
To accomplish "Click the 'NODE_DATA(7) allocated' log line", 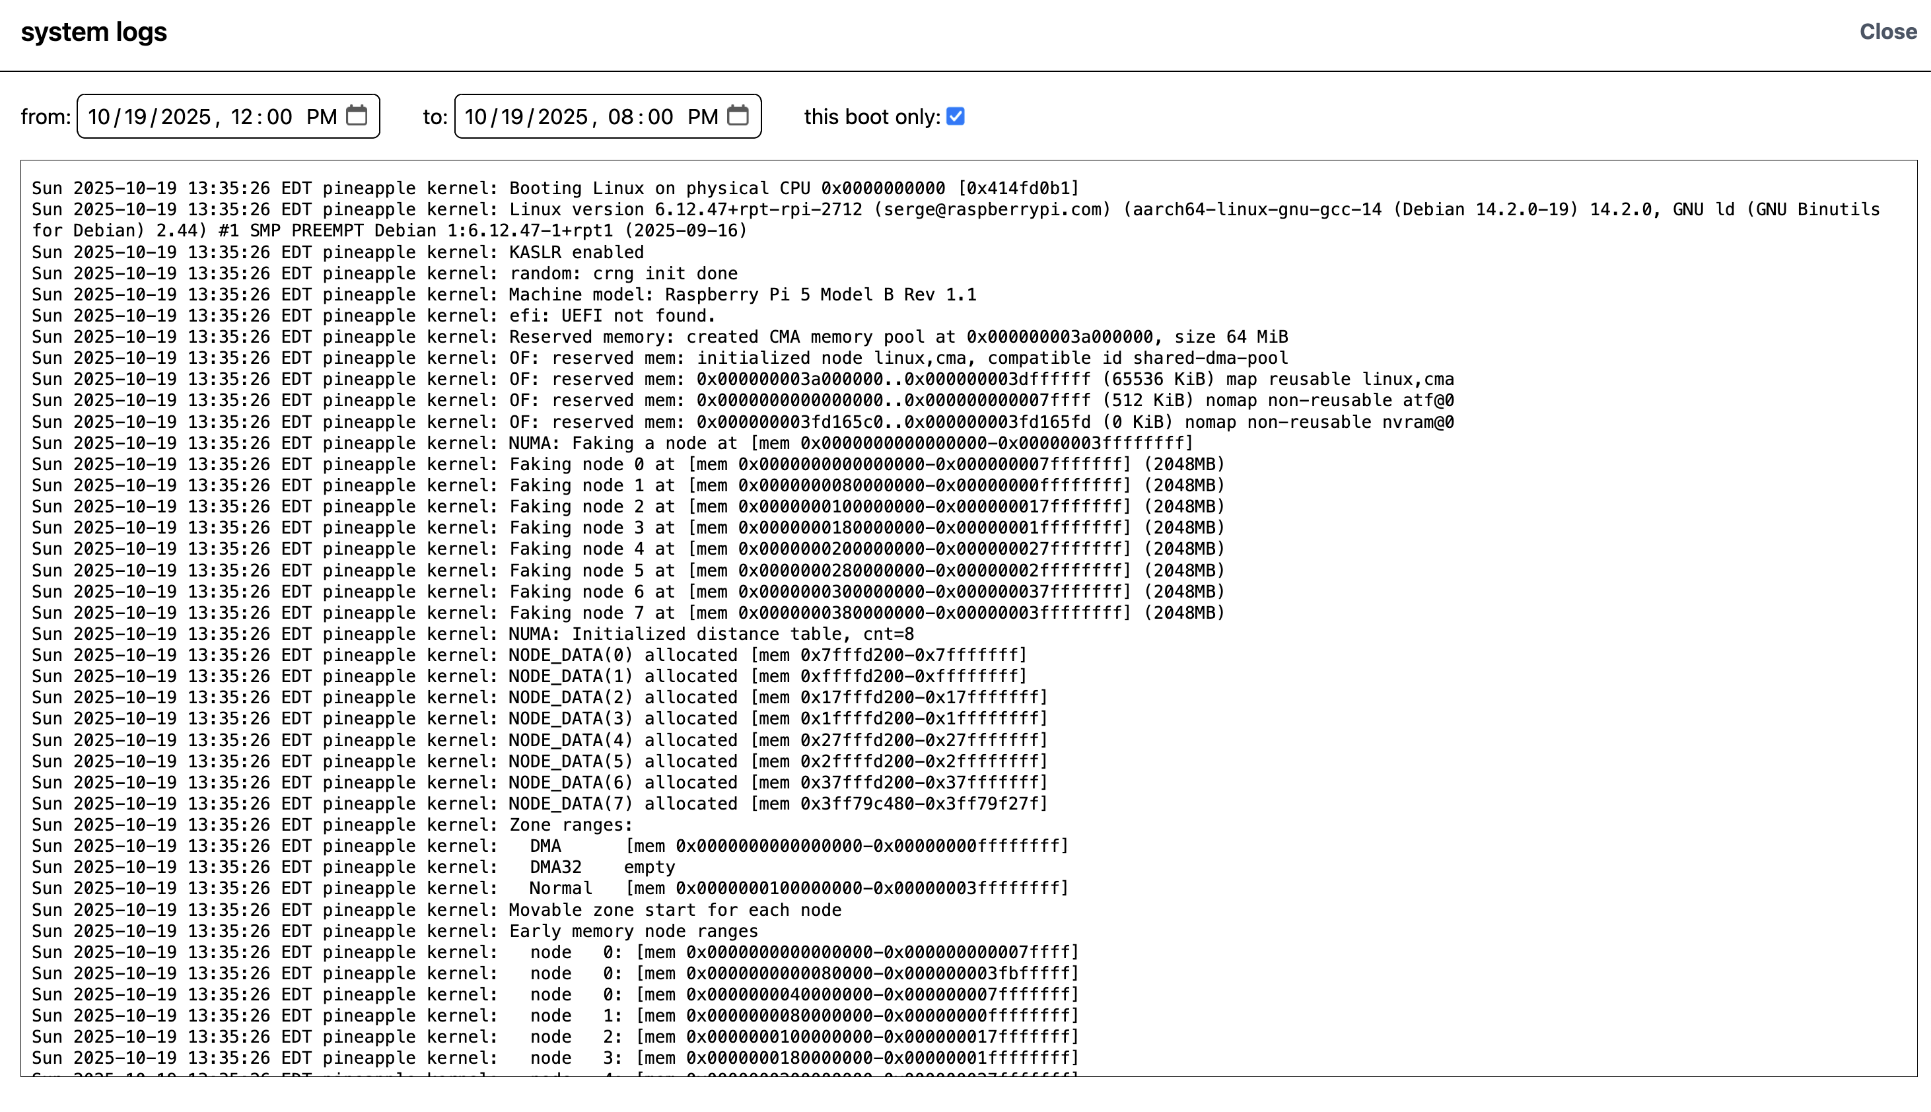I will pos(540,804).
